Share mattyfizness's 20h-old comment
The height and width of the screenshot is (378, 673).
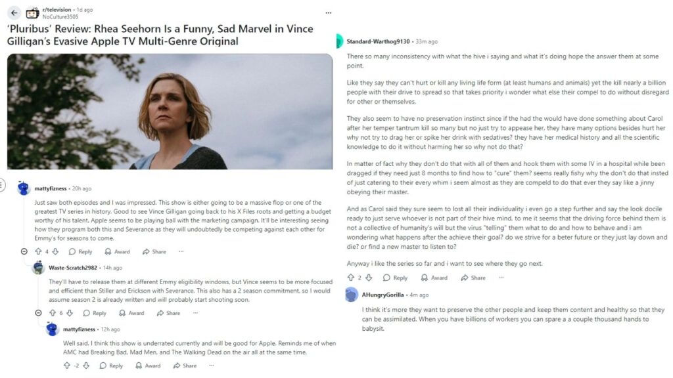(x=154, y=251)
